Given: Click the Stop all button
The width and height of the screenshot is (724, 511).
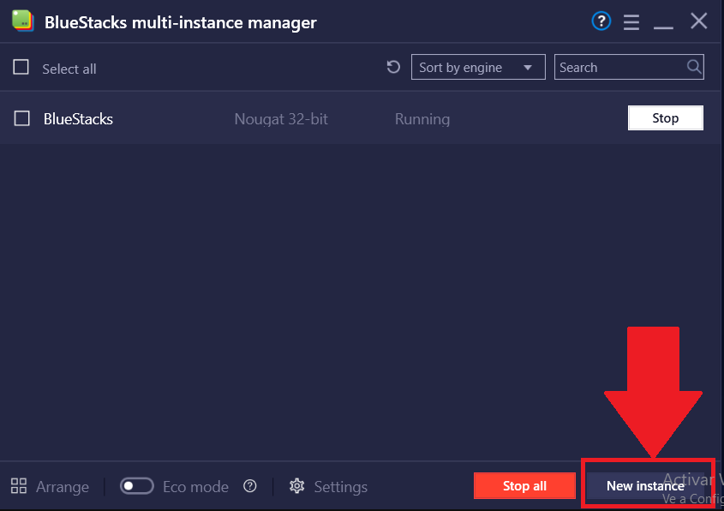Looking at the screenshot, I should pyautogui.click(x=524, y=485).
